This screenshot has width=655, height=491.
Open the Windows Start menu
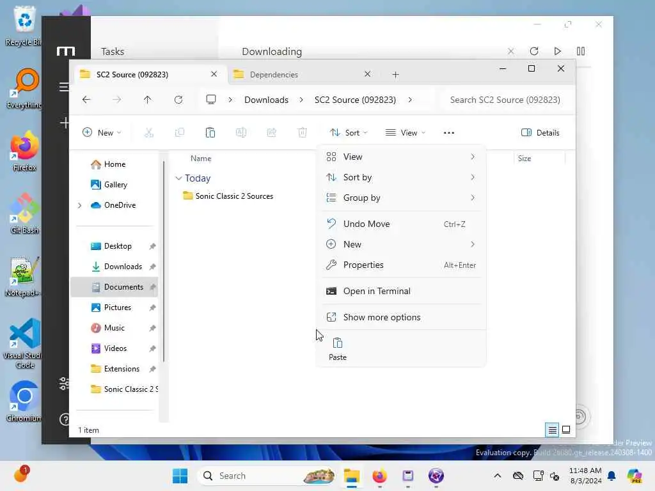pos(180,476)
